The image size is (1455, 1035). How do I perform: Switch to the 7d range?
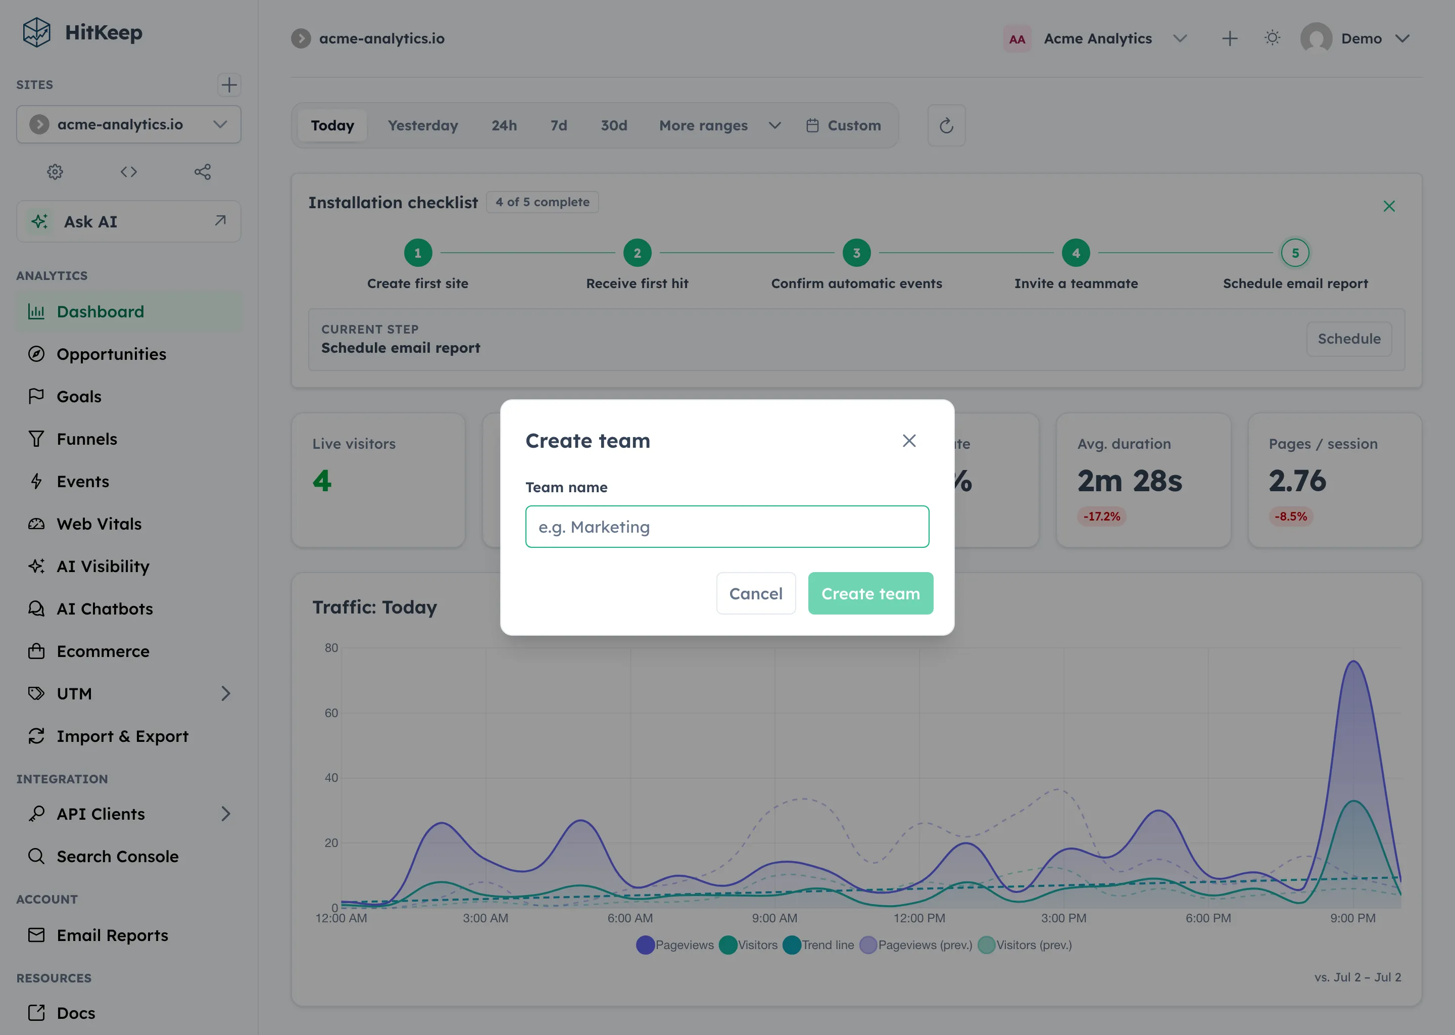point(559,125)
